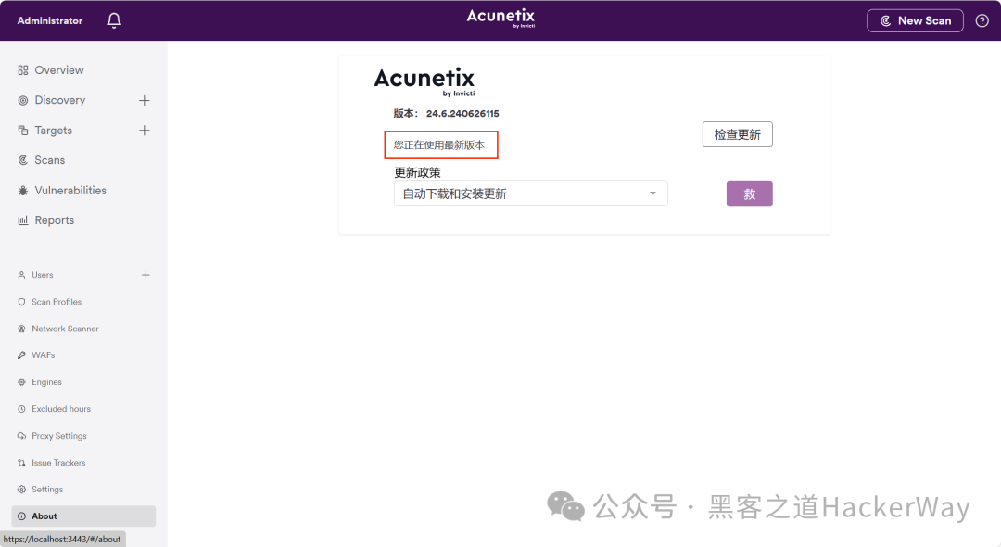Screen dimensions: 1001x547
Task: Click the Issue Trackers icon
Action: coord(21,463)
